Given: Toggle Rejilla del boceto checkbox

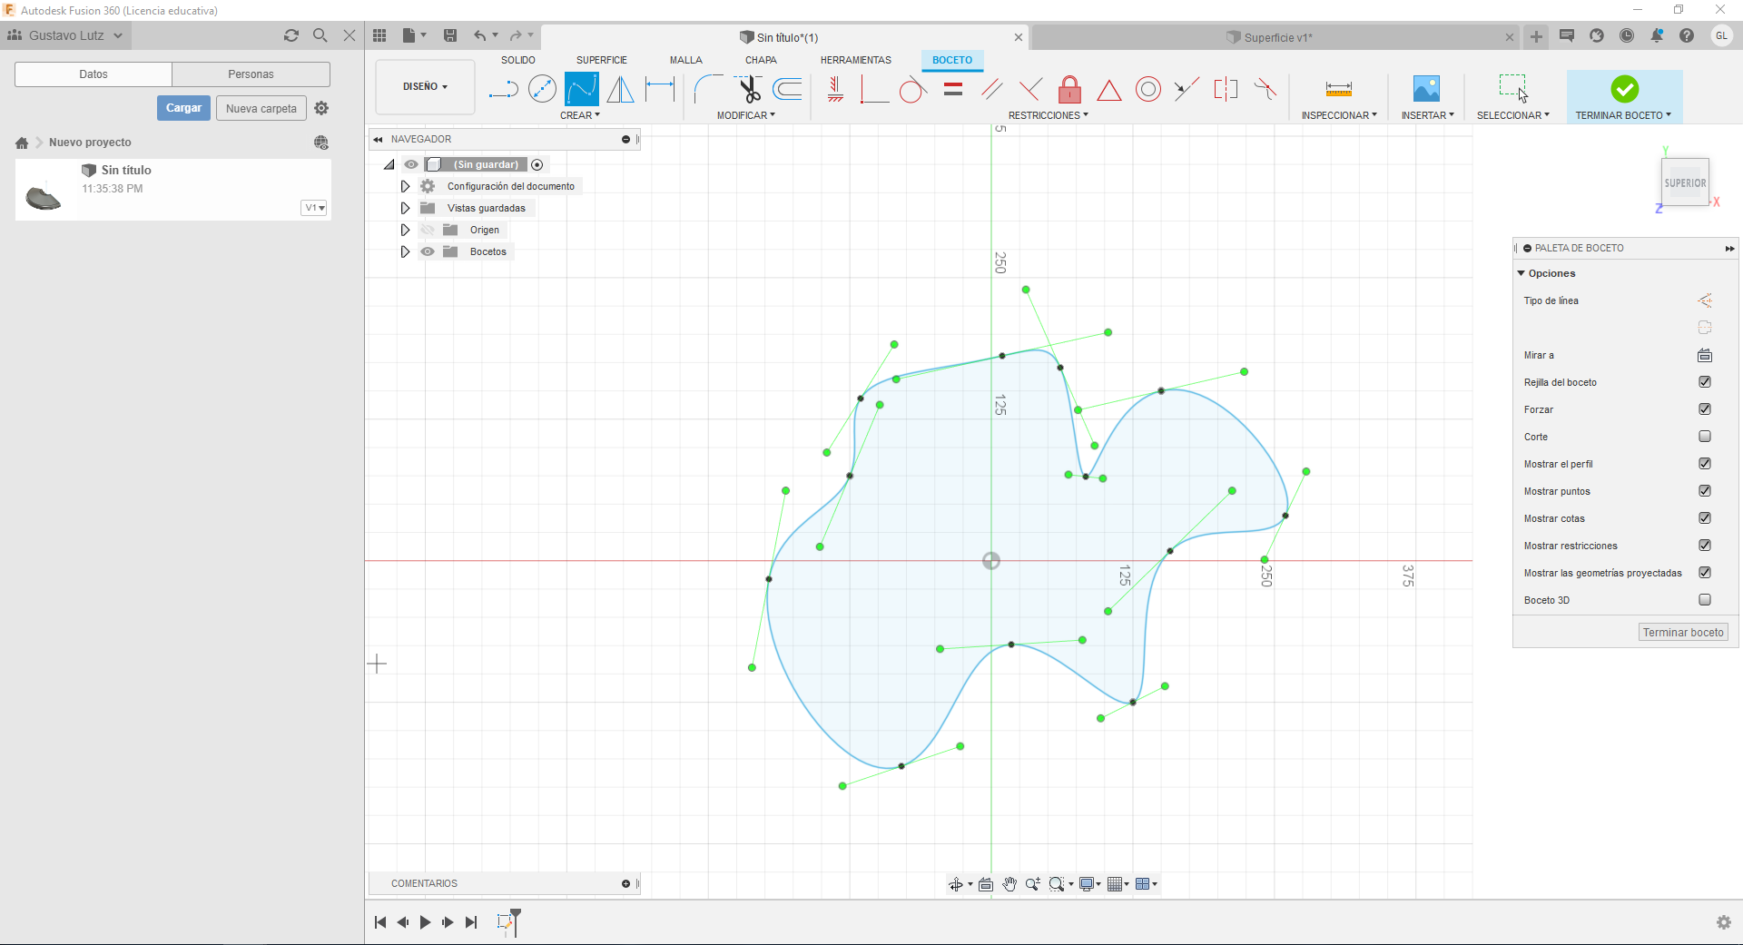Looking at the screenshot, I should point(1705,382).
